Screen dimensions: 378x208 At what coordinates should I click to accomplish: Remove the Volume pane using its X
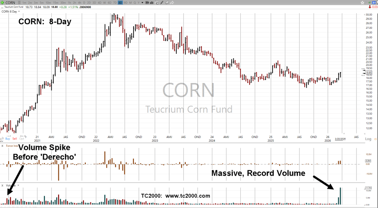pos(3,185)
